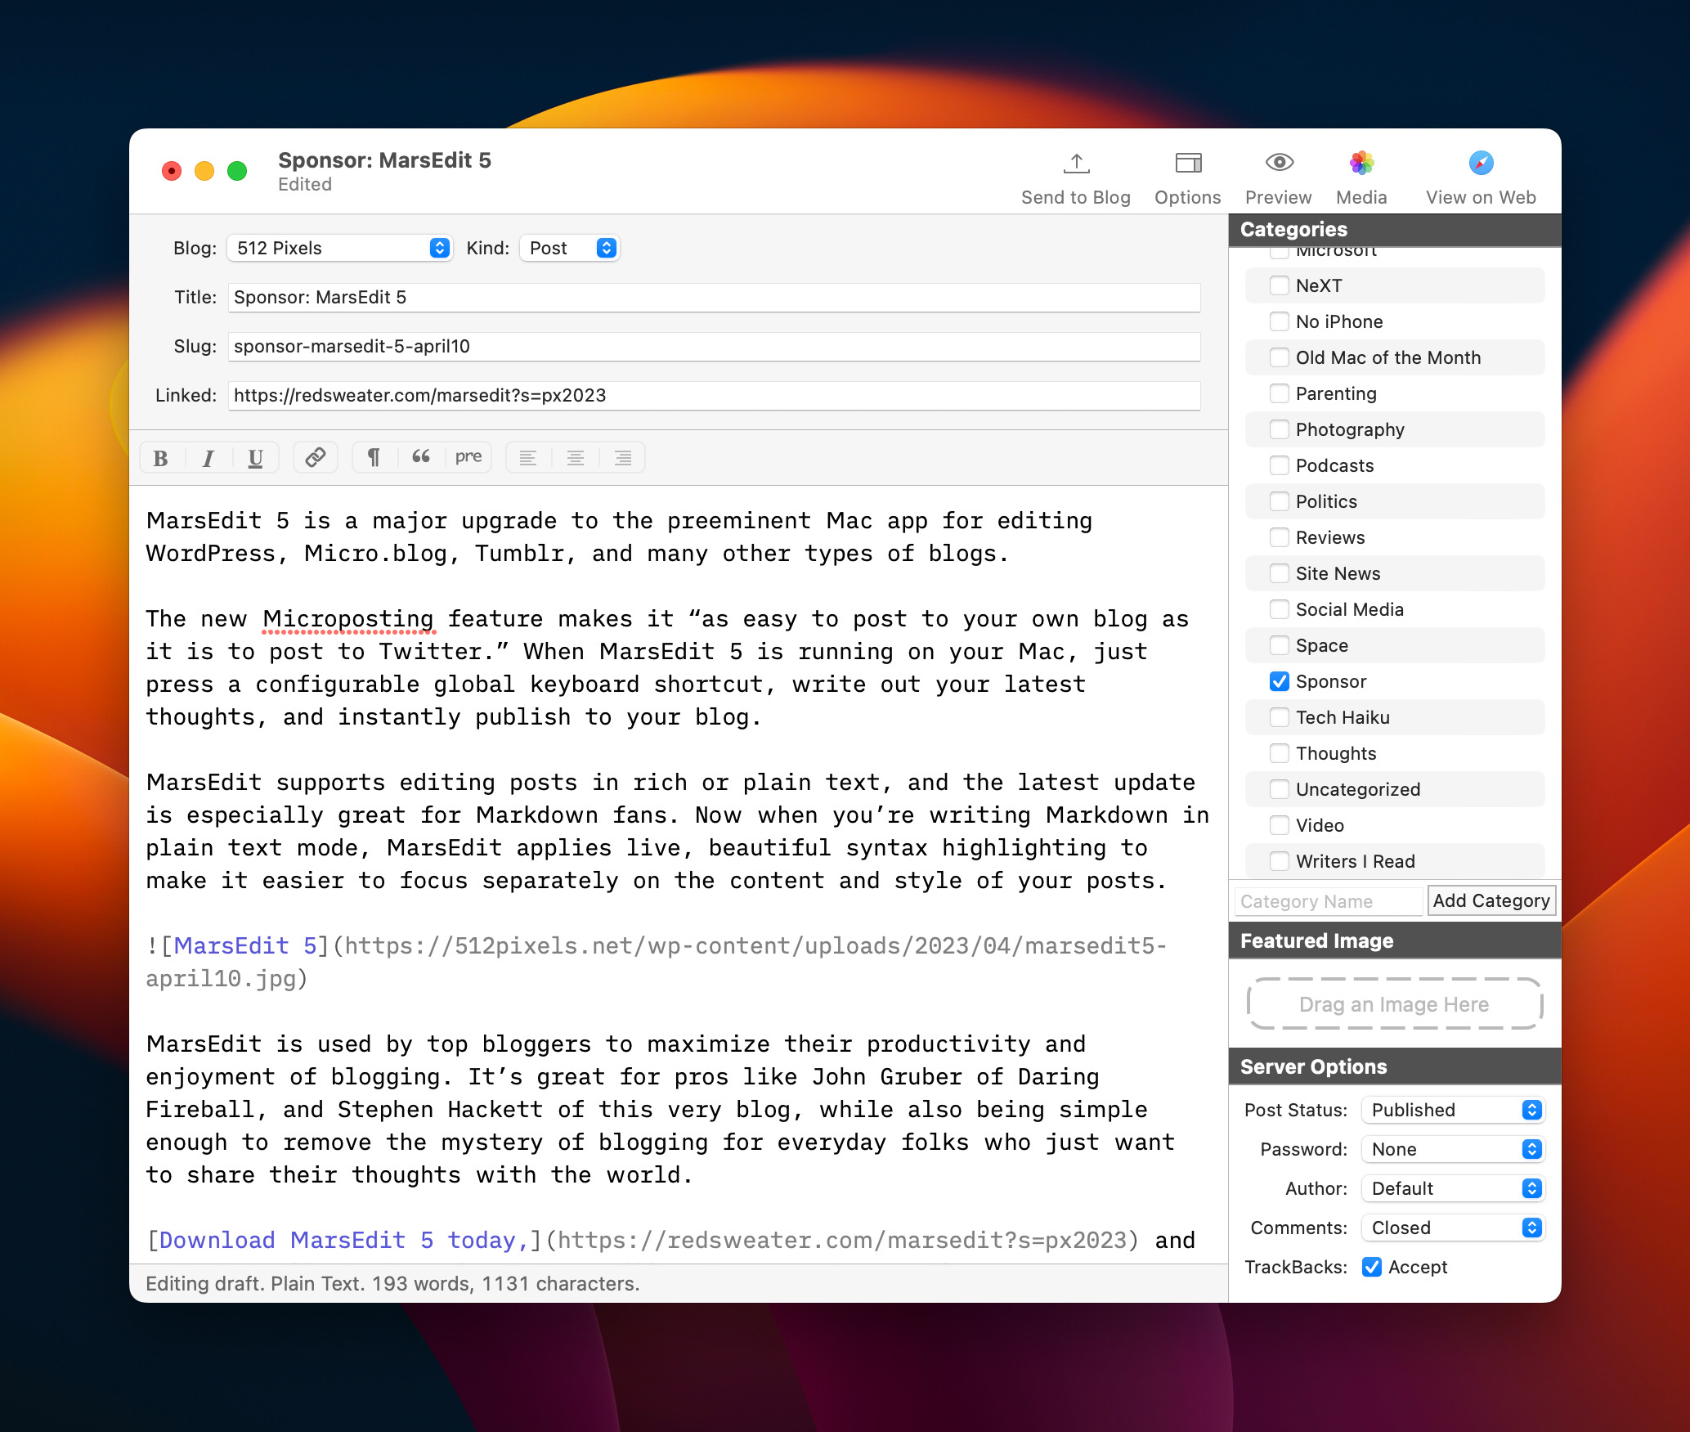Click the Featured Image section header
1690x1432 pixels.
(1395, 940)
